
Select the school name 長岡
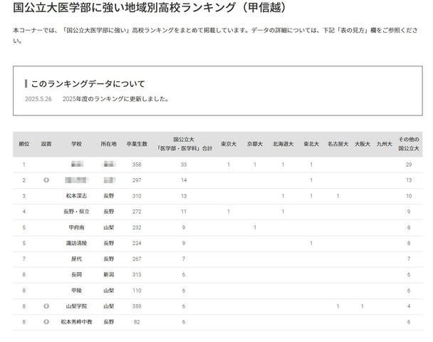pyautogui.click(x=76, y=274)
